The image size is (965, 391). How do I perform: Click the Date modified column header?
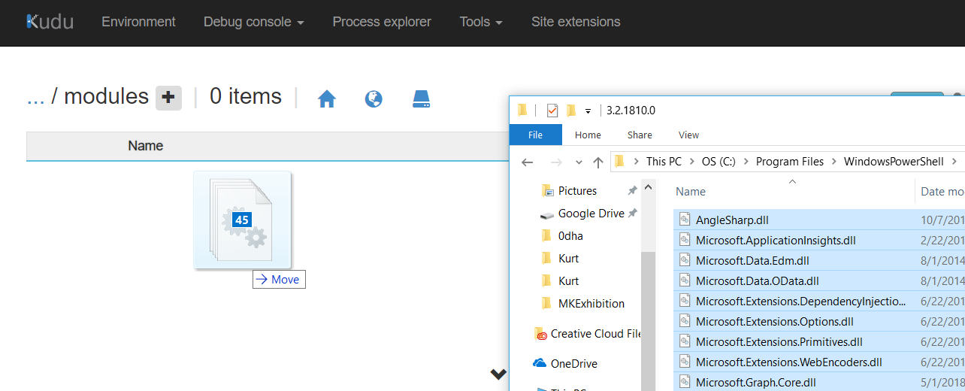(942, 192)
